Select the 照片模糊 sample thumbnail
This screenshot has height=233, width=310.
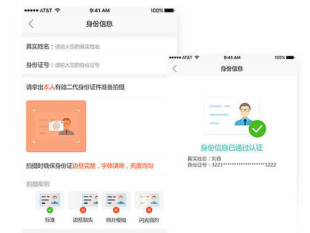116,200
